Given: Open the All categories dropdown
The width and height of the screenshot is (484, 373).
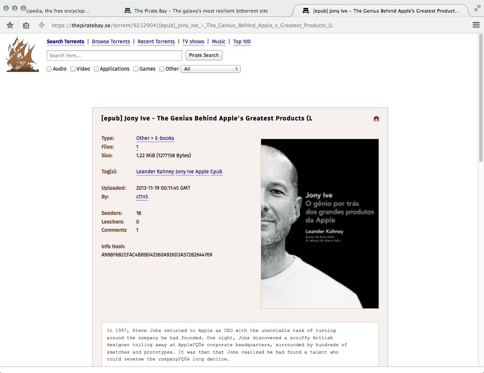Looking at the screenshot, I should (210, 69).
